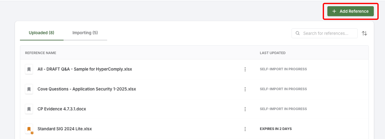
Task: Open CP Evidence 4.7.3.1.docx reference
Action: pos(62,109)
